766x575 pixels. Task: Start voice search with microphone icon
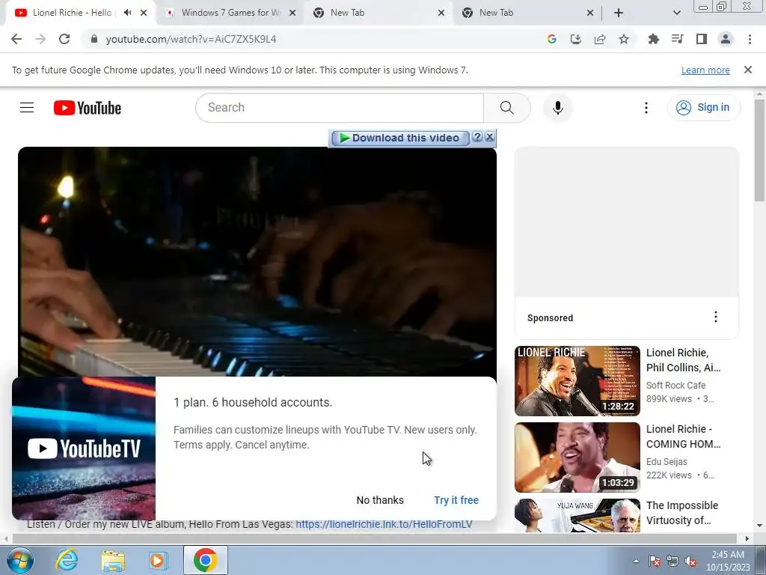[557, 108]
